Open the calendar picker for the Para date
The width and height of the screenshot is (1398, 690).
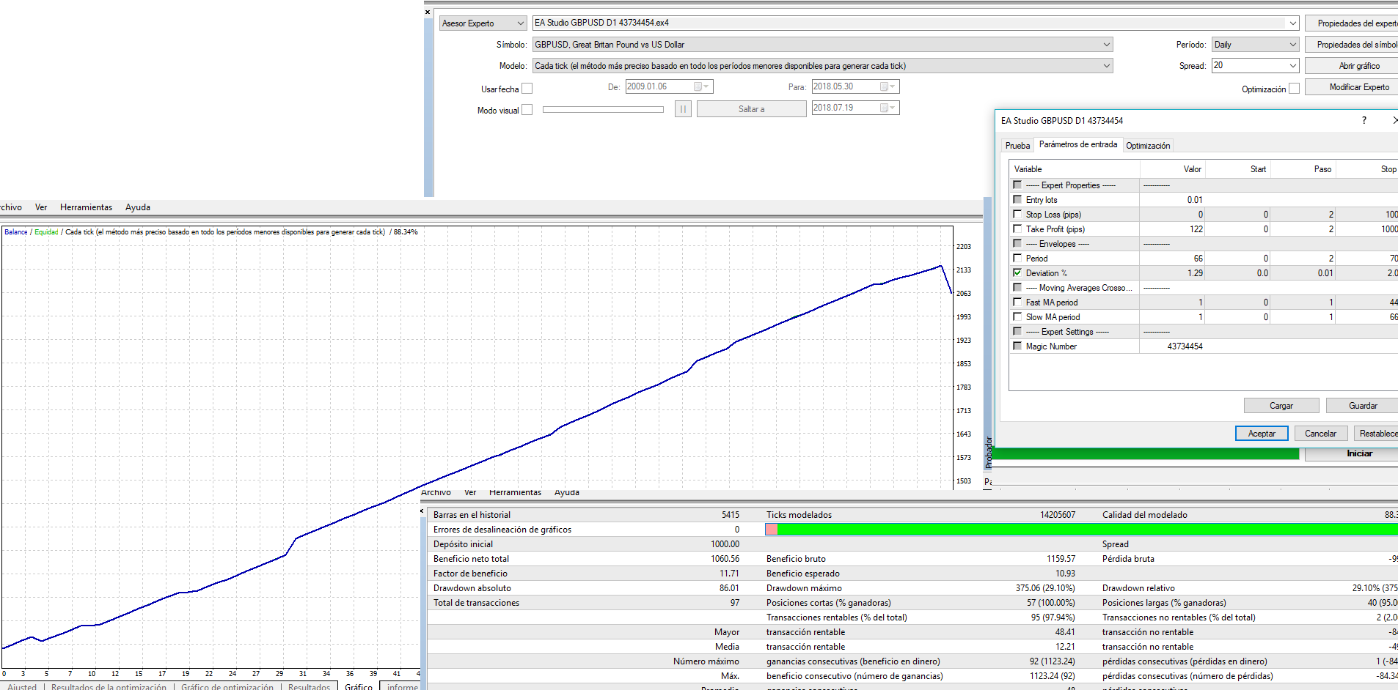coord(888,86)
